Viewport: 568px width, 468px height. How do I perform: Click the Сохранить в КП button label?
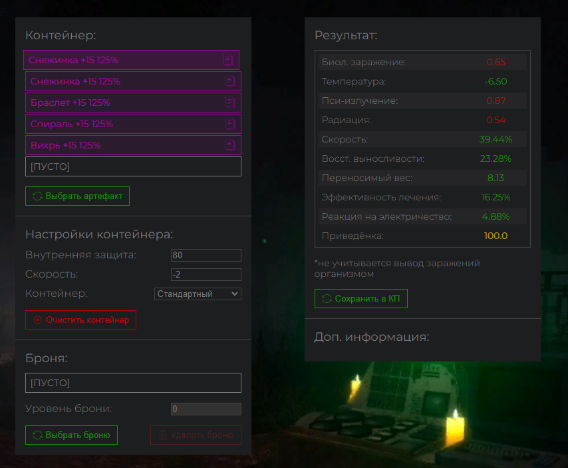(x=367, y=299)
